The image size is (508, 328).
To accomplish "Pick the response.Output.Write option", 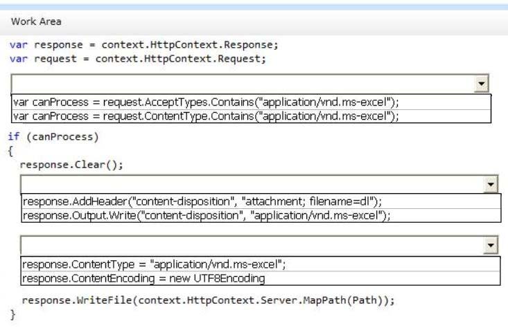I will pos(261,215).
